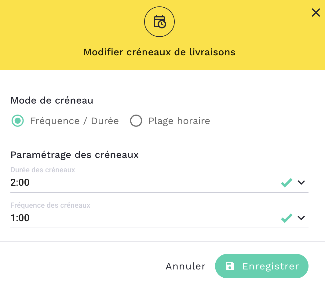Open the frequency field showing 1:00

coord(122,218)
